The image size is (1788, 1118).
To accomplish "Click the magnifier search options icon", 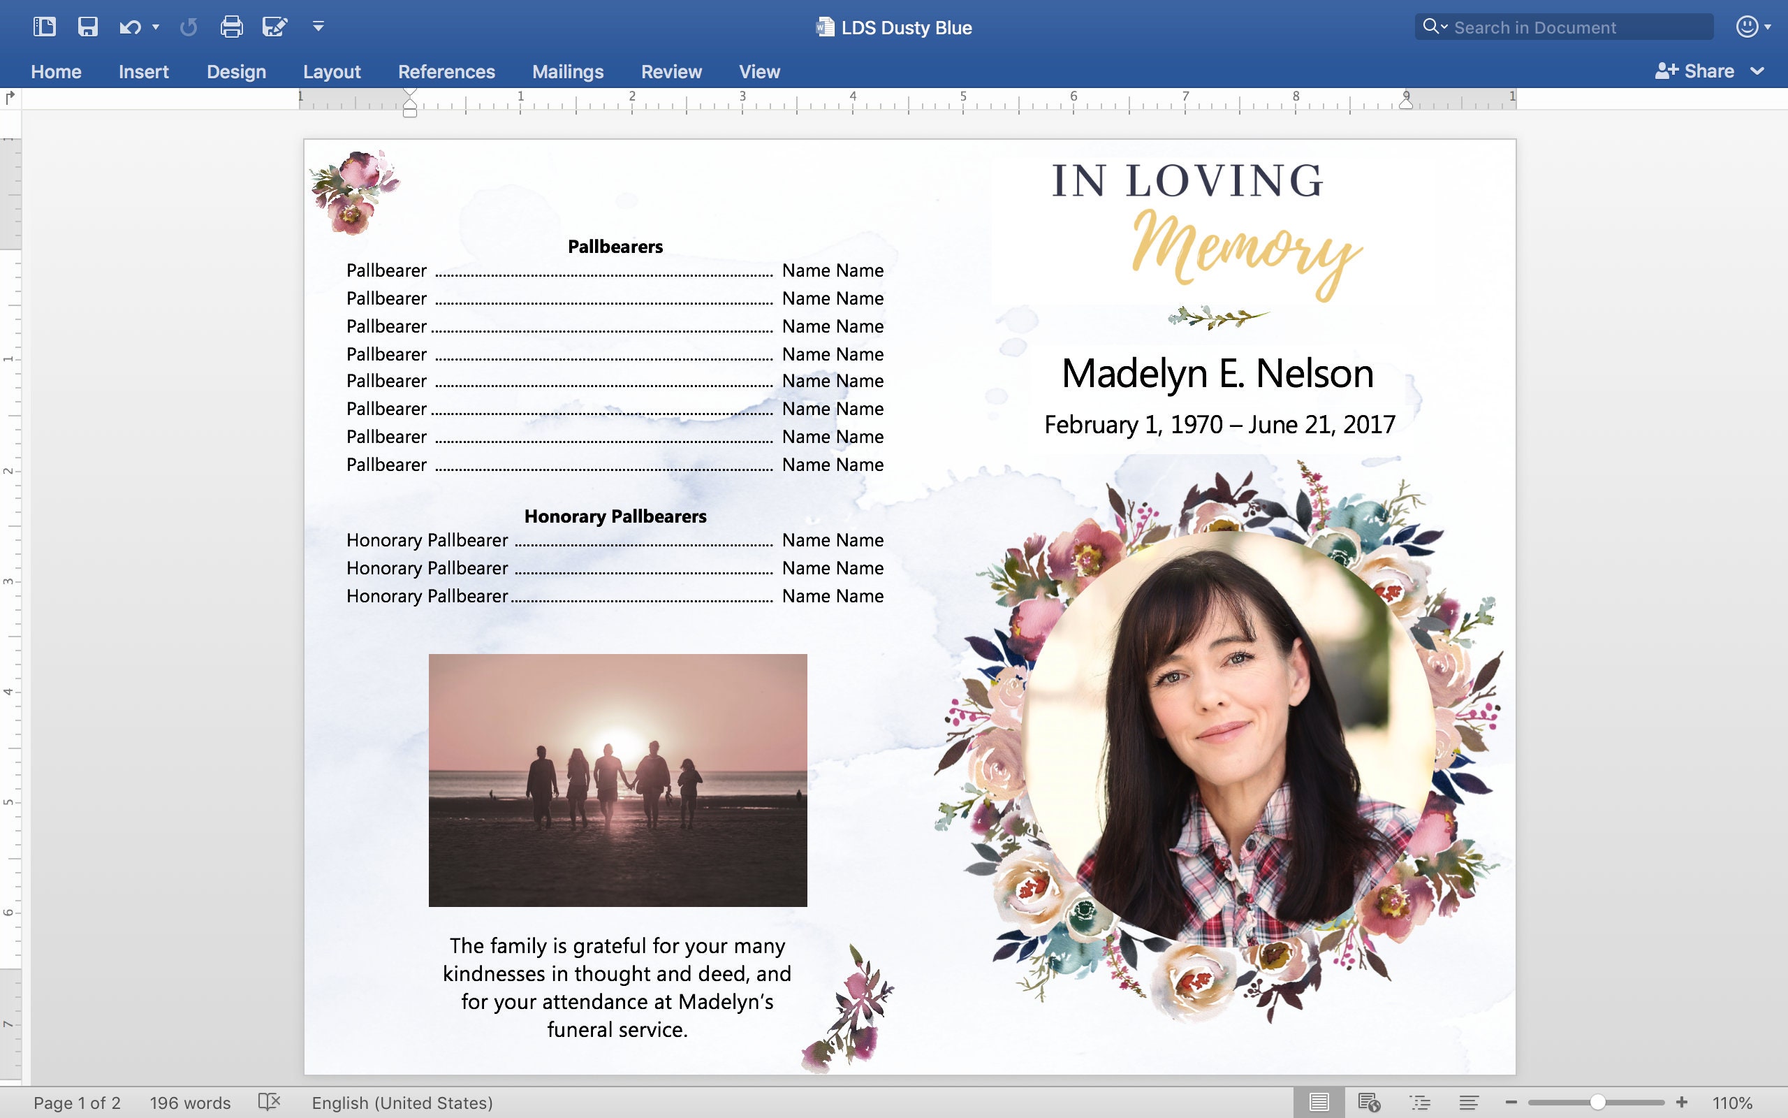I will pos(1435,27).
